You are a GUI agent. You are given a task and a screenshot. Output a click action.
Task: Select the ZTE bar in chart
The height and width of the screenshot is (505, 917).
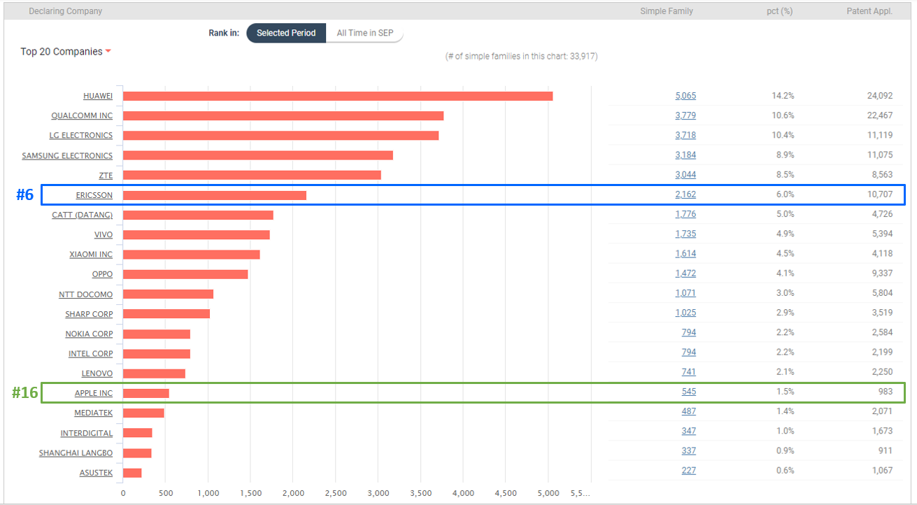click(252, 175)
